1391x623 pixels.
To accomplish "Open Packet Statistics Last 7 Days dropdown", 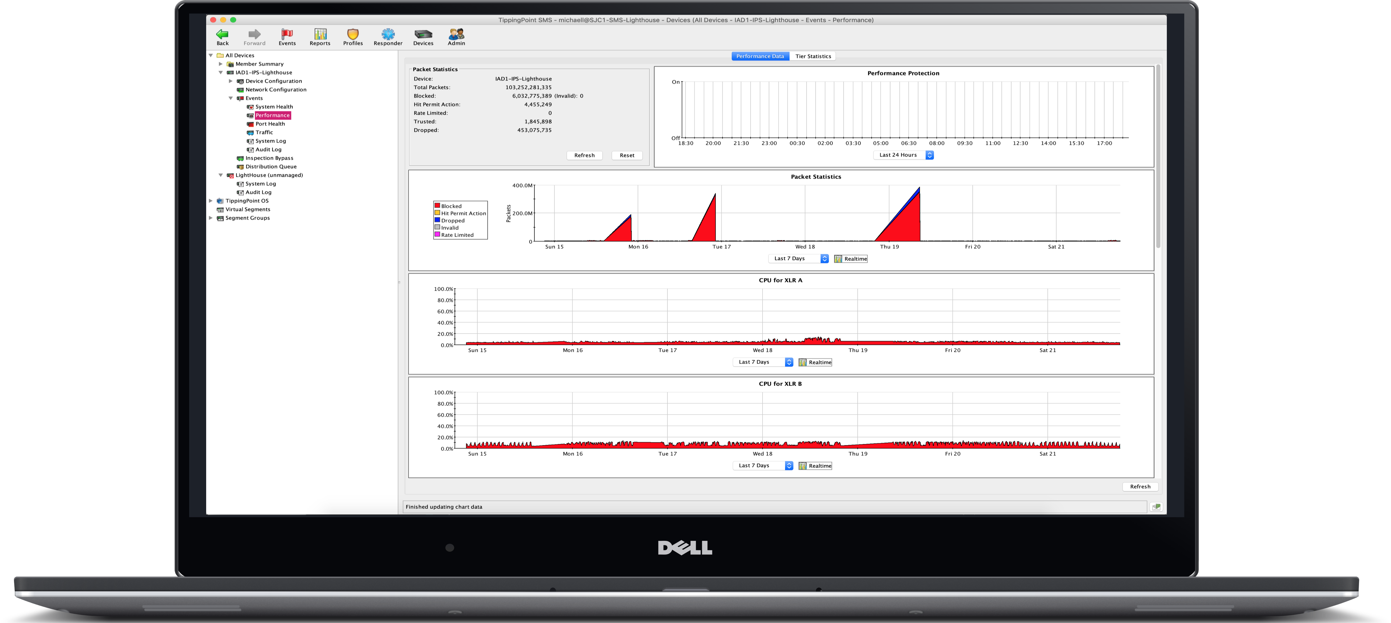I will 799,258.
